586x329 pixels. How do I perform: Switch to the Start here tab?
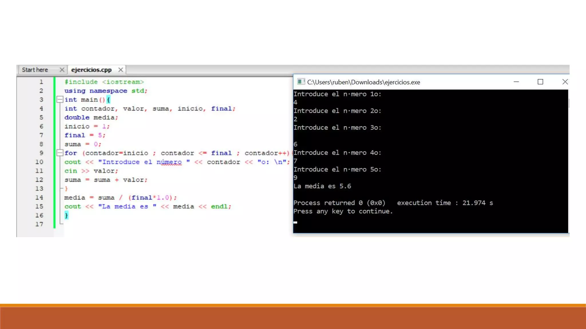click(x=35, y=70)
